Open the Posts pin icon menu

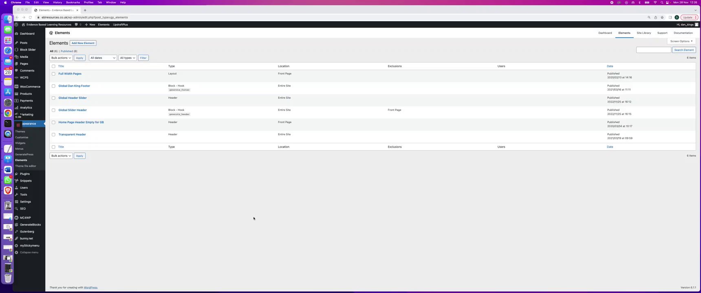[x=16, y=43]
